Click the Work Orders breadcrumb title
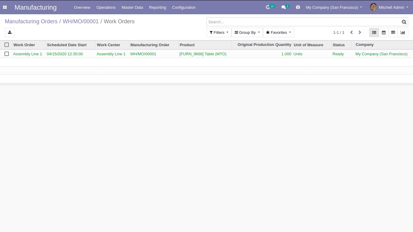Image resolution: width=413 pixels, height=232 pixels. (x=119, y=21)
